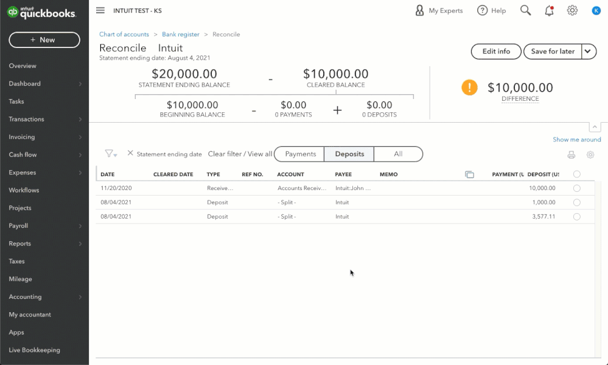Open the Save for later dropdown arrow

(x=589, y=52)
